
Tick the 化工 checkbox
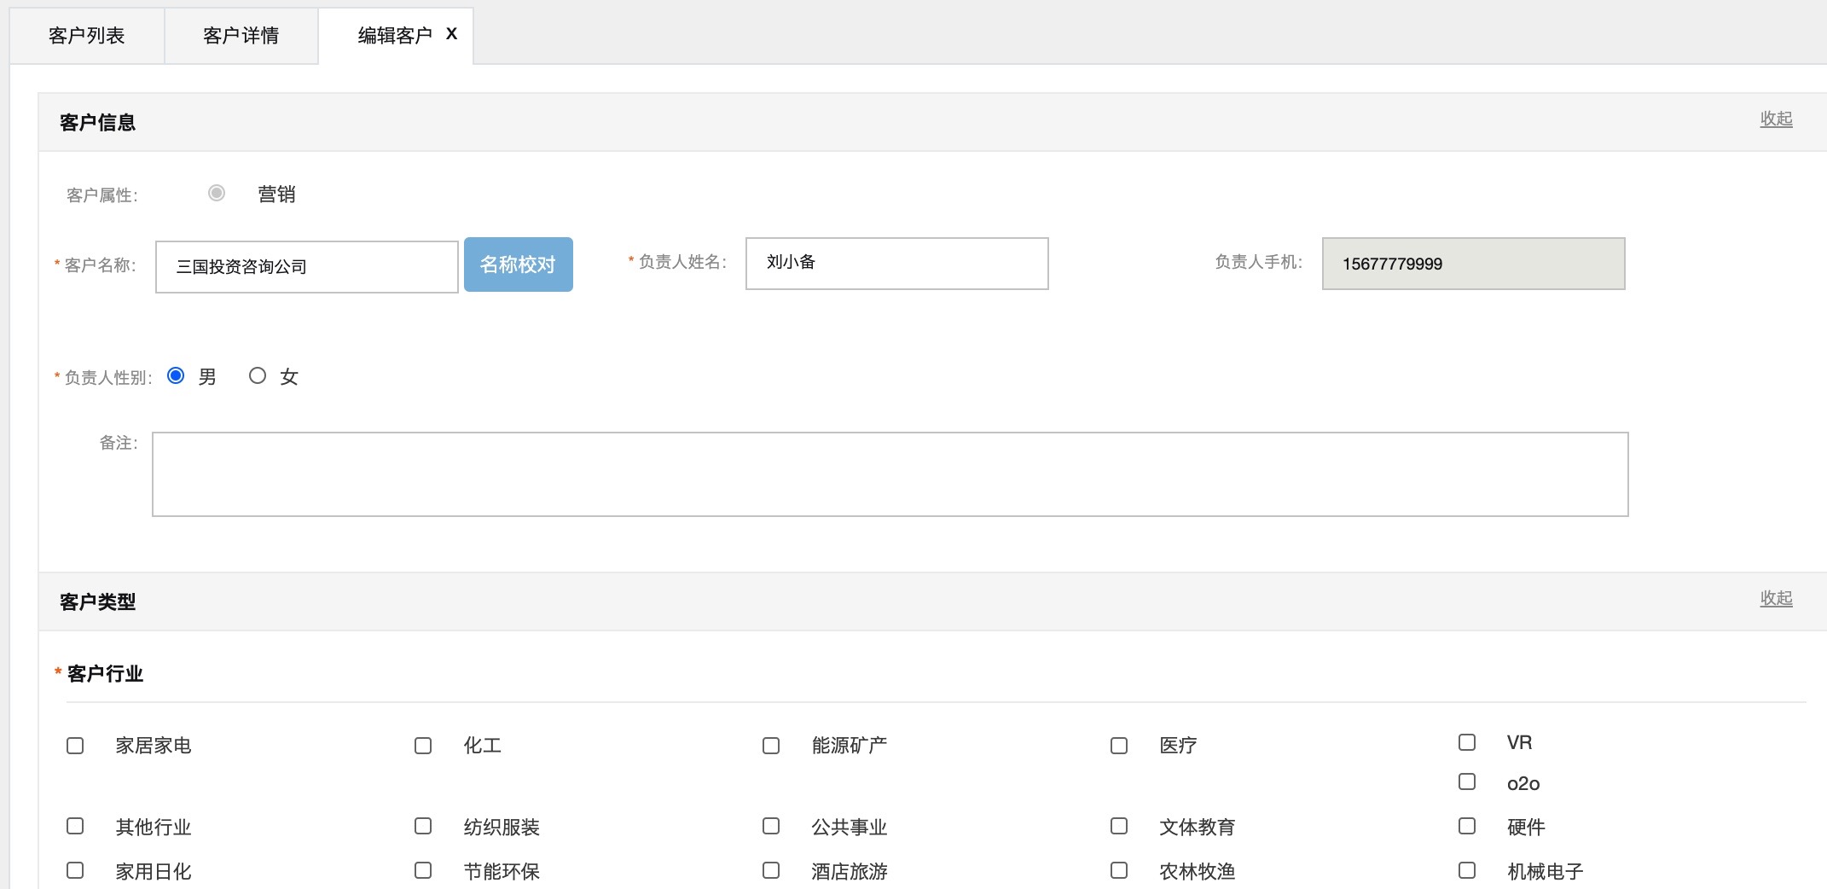(423, 746)
